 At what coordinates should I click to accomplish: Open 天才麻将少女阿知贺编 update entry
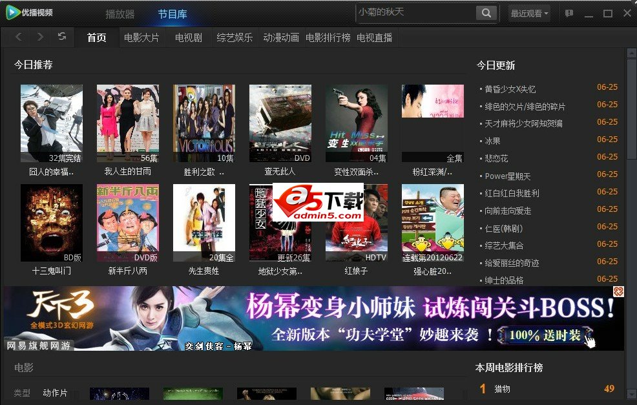523,123
